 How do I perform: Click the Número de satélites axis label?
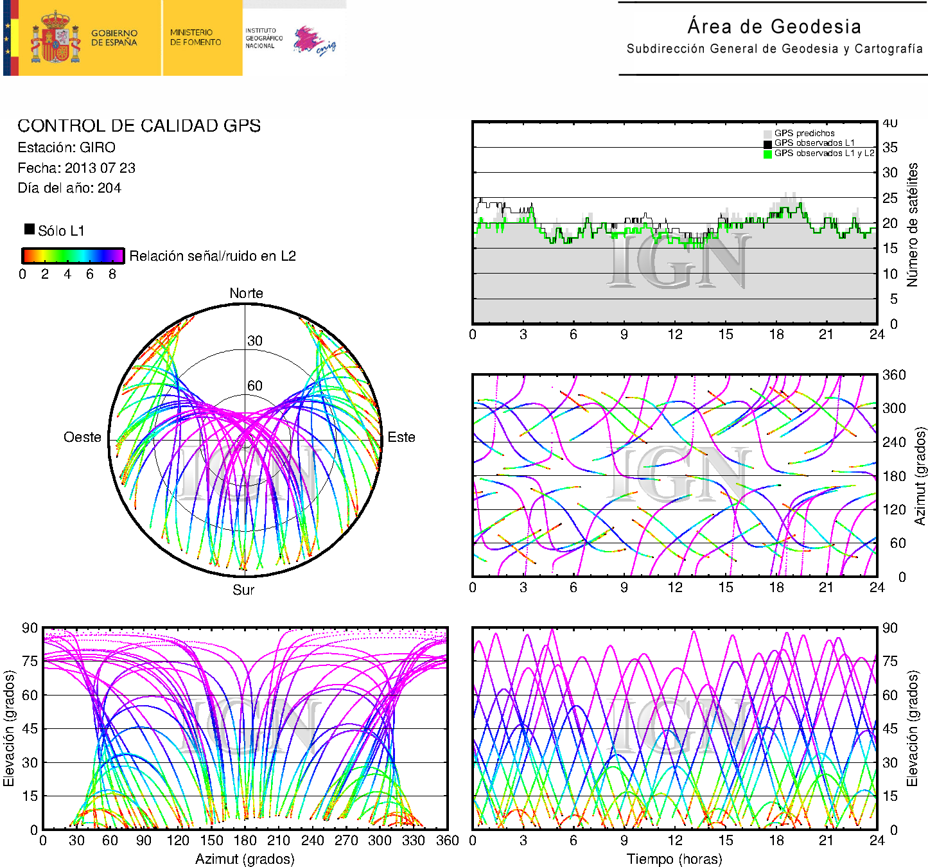coord(912,224)
